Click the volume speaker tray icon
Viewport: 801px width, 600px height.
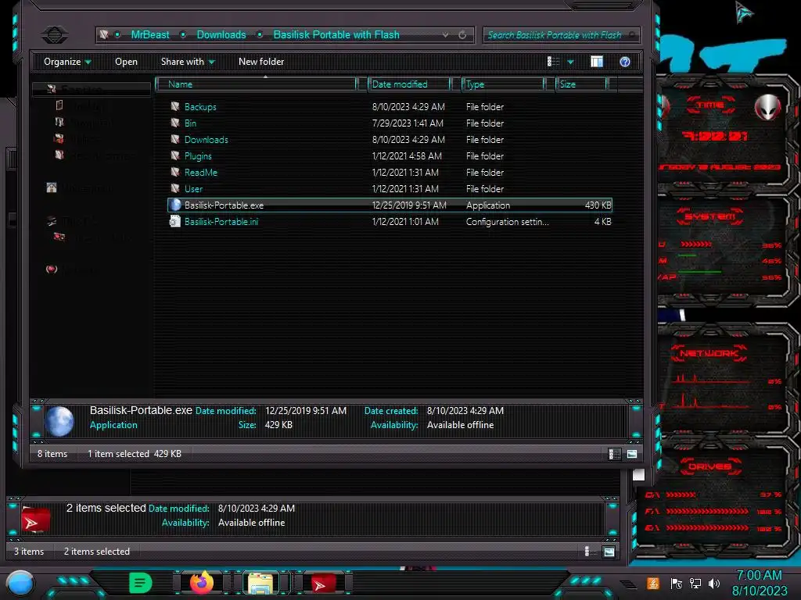coord(714,584)
